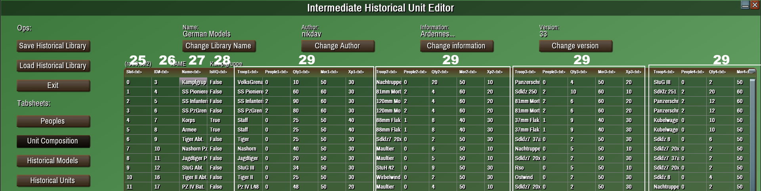Close the Historical Unit Editor window
This screenshot has width=761, height=191.
(755, 5)
